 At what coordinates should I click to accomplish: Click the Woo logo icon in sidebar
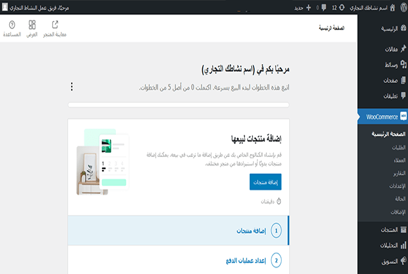point(403,116)
